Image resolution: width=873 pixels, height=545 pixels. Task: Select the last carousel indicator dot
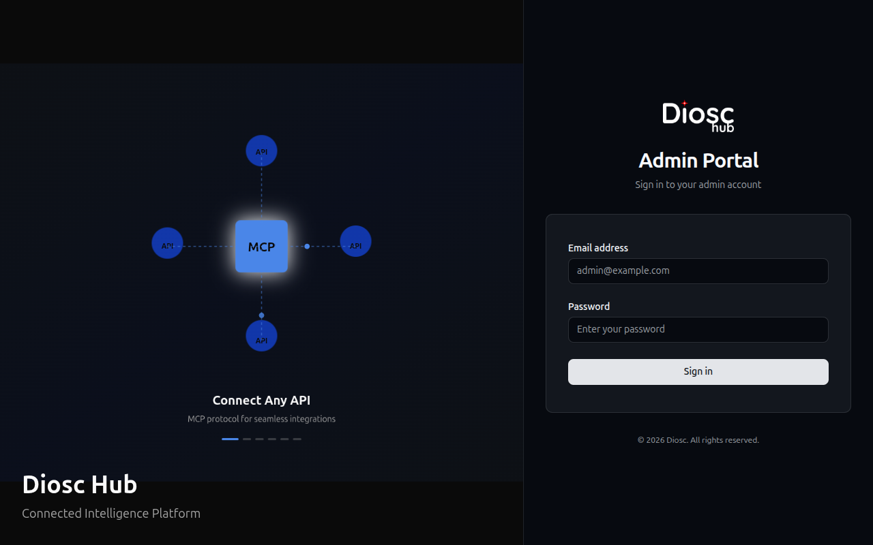pyautogui.click(x=297, y=439)
